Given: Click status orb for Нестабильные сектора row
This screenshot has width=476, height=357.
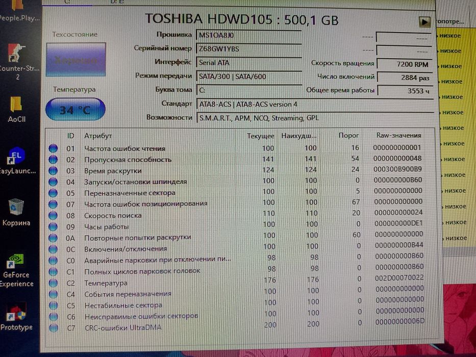Looking at the screenshot, I should 53,305.
